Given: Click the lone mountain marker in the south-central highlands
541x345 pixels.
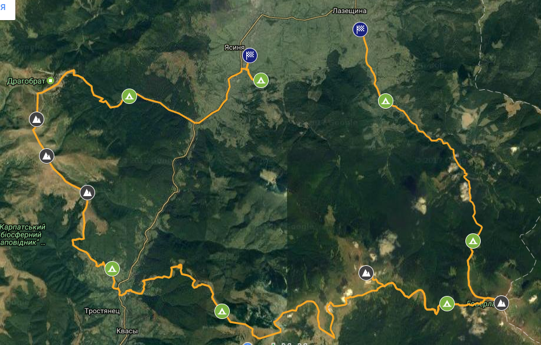Looking at the screenshot, I should point(366,273).
